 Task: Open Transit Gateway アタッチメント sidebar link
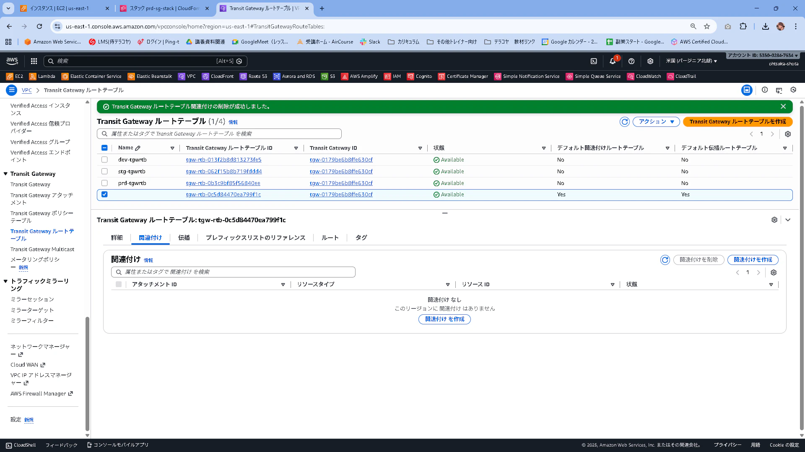click(x=42, y=199)
